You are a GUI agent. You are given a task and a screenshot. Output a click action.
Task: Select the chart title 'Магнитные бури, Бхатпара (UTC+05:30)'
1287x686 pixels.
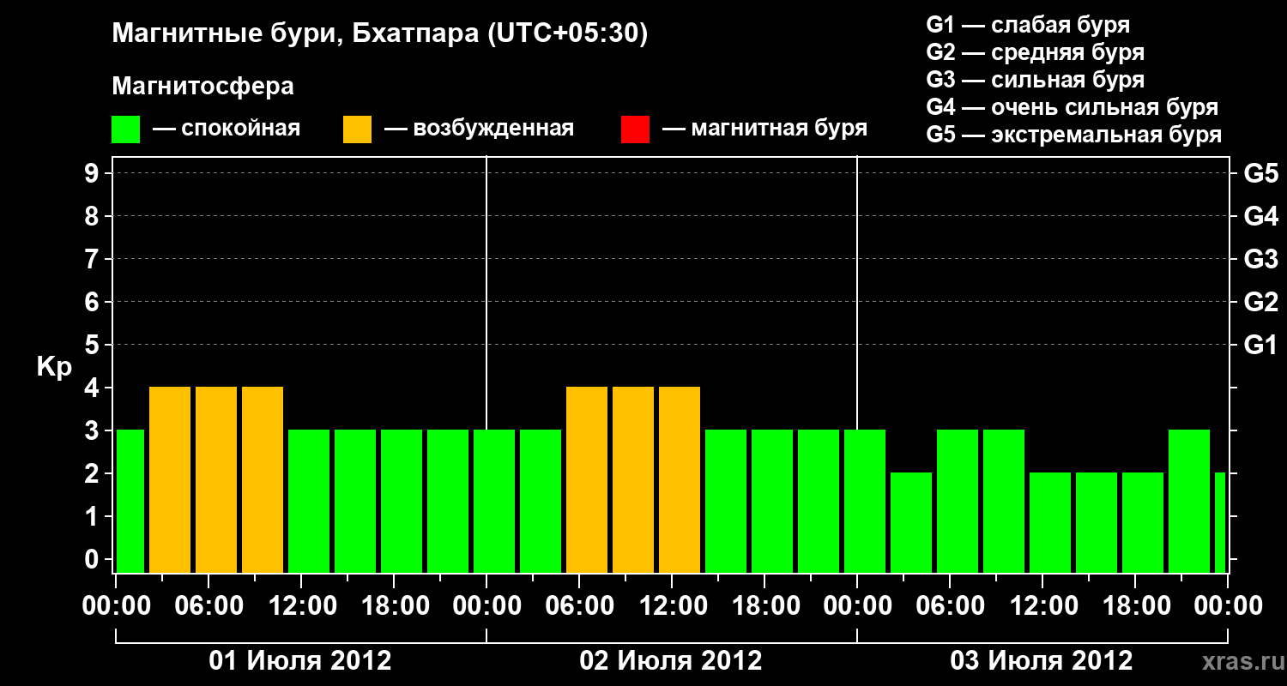pos(380,34)
